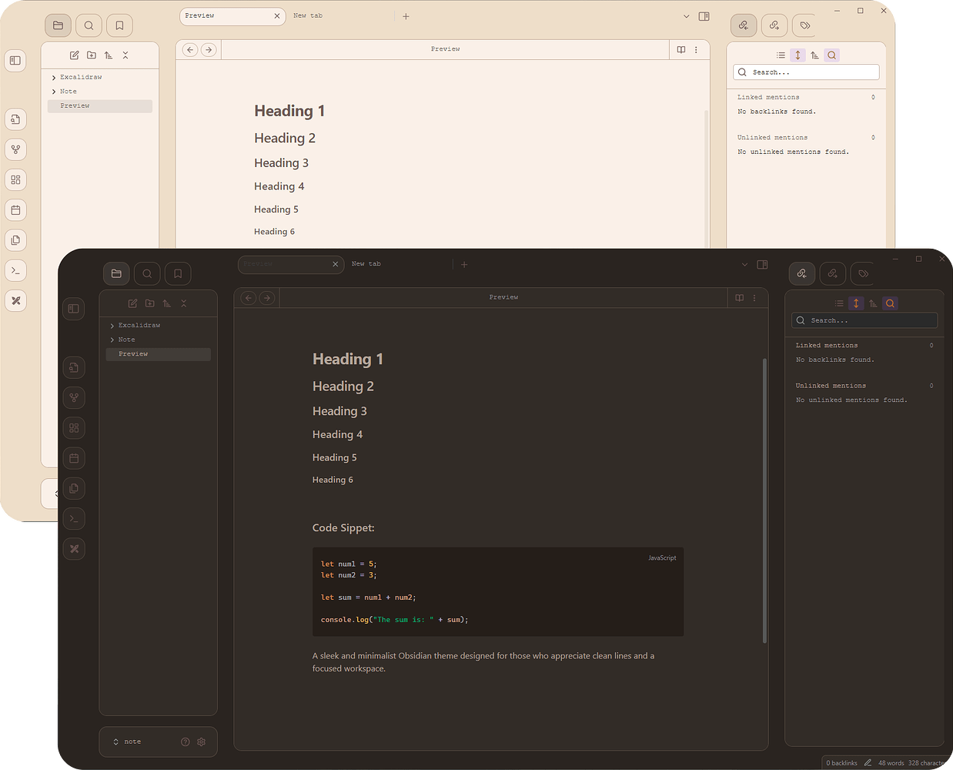Open the more options menu of the Preview pane
Image resolution: width=953 pixels, height=770 pixels.
[754, 298]
